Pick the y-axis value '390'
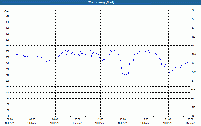 [8, 40]
